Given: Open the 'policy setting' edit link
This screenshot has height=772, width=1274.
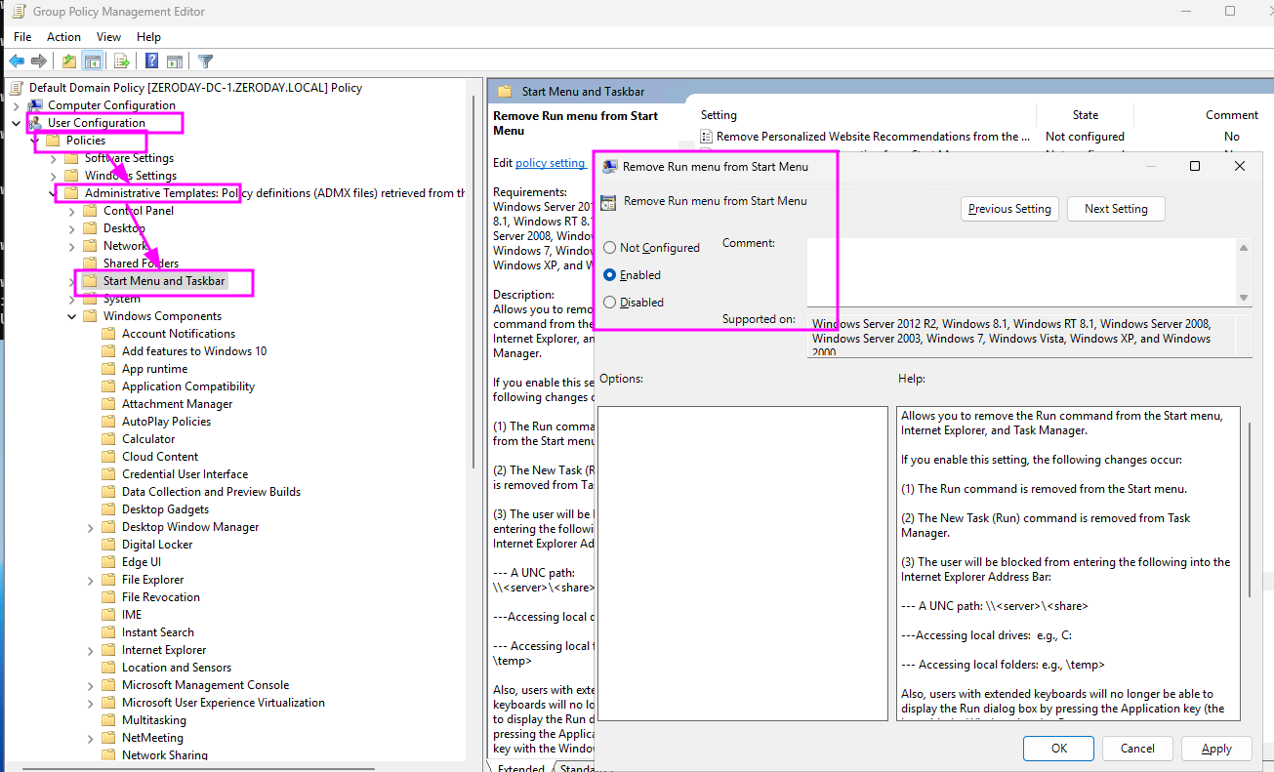Looking at the screenshot, I should click(x=550, y=163).
